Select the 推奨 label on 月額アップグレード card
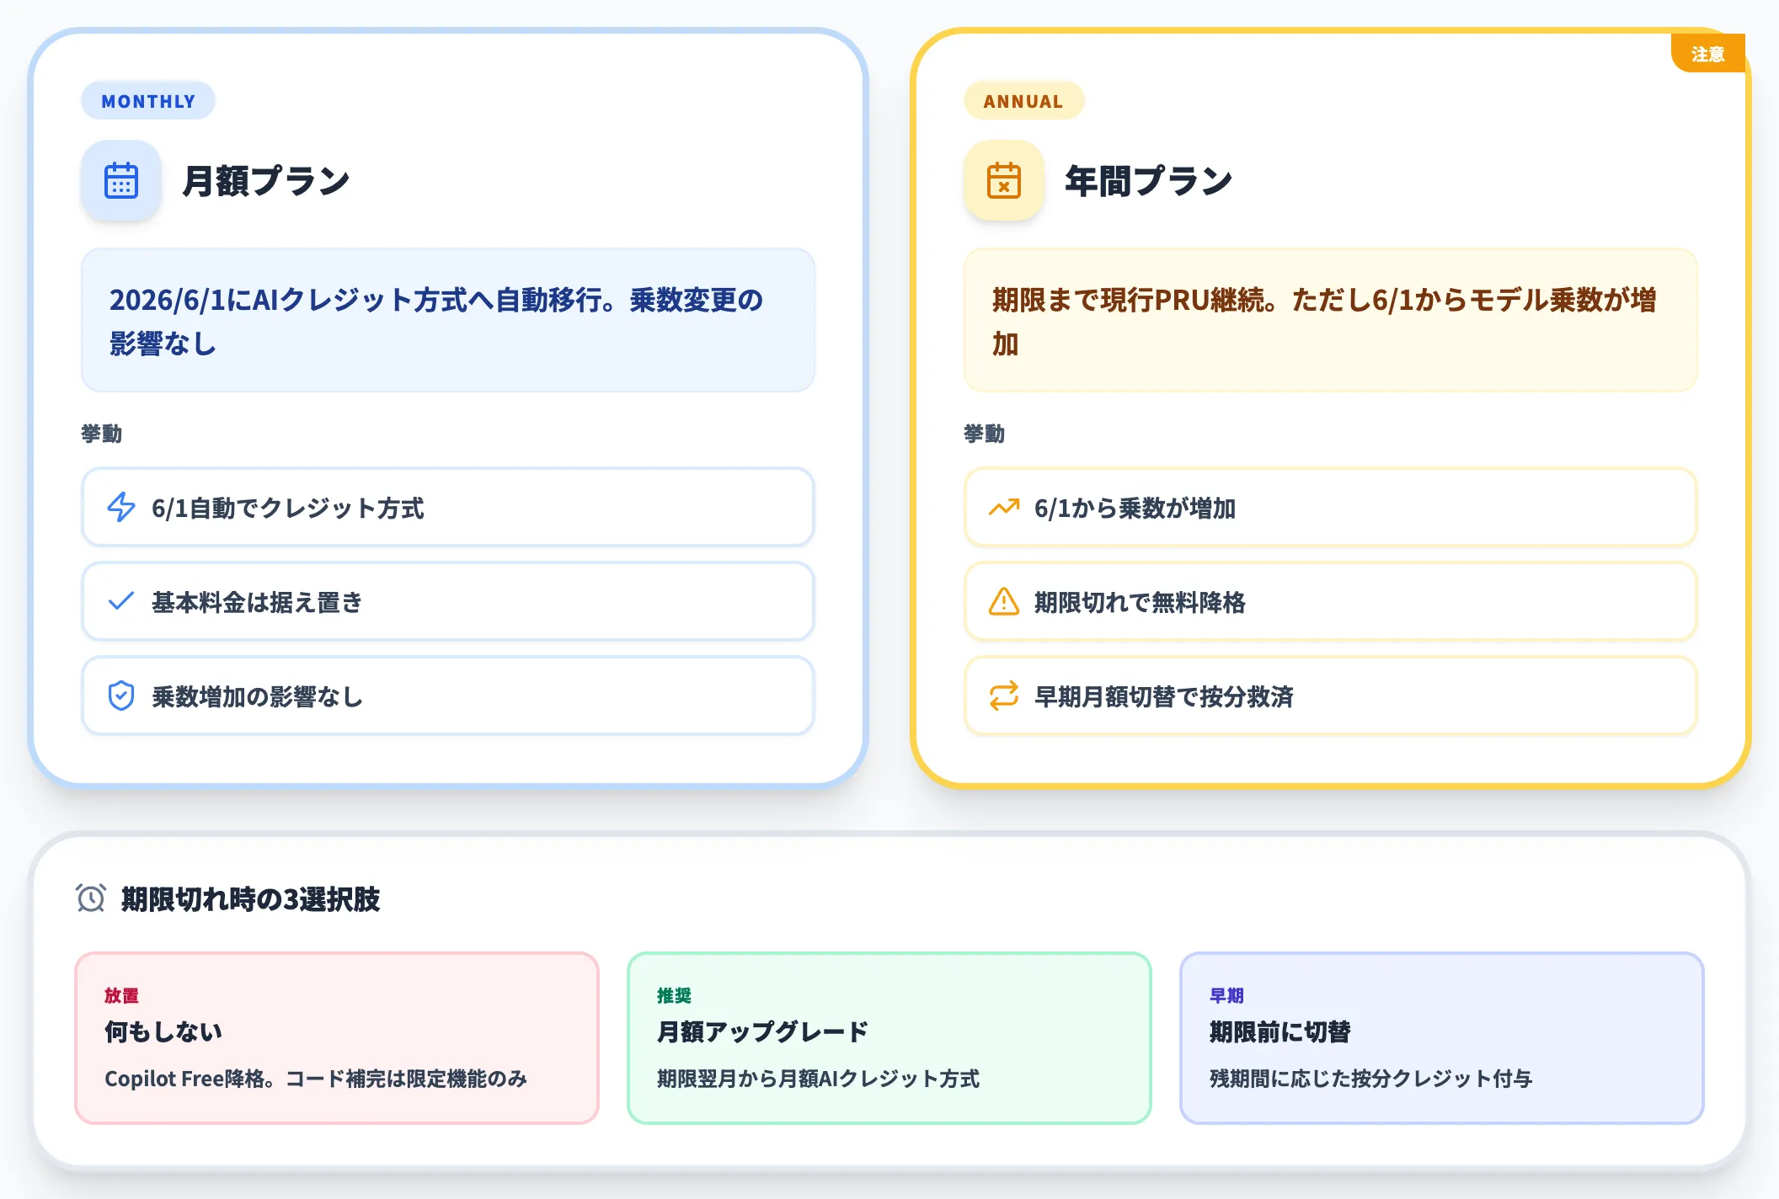The image size is (1779, 1199). point(674,995)
